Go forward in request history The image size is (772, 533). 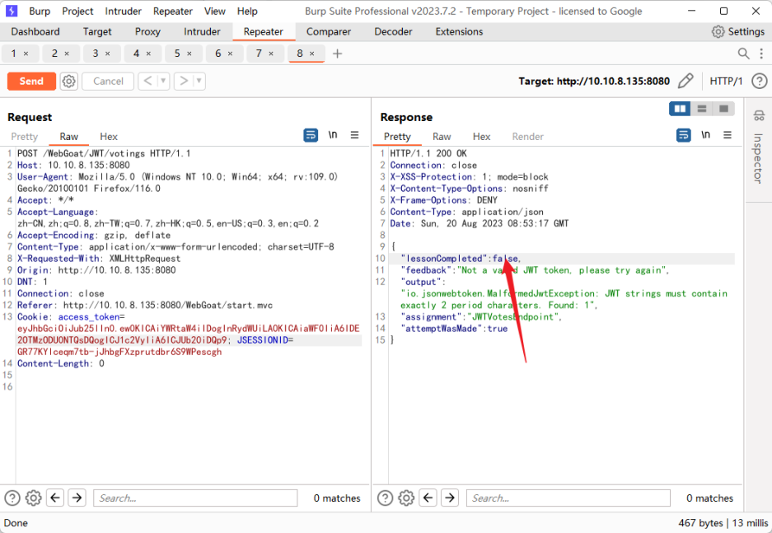pyautogui.click(x=183, y=82)
